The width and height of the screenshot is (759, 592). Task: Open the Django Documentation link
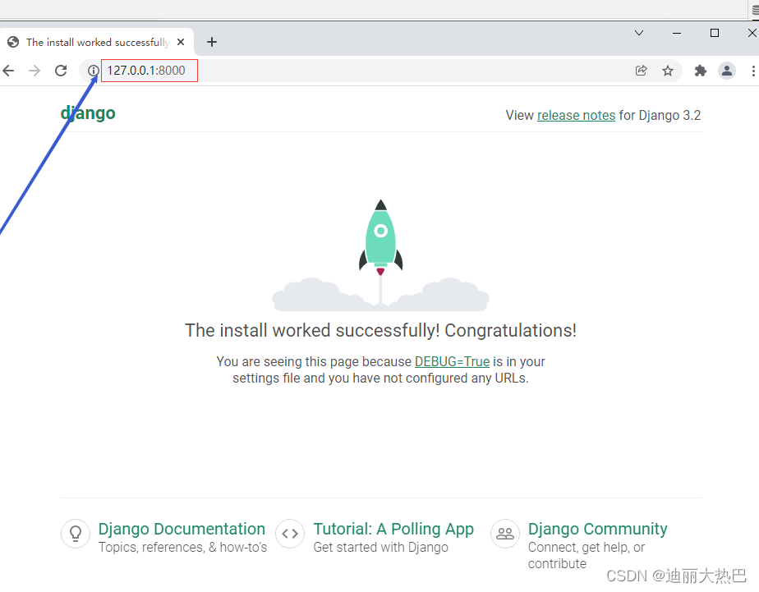click(182, 529)
